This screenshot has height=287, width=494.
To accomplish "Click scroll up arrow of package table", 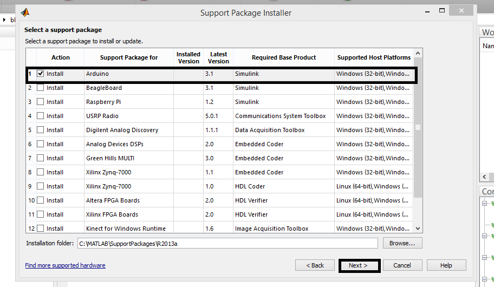I will (418, 53).
